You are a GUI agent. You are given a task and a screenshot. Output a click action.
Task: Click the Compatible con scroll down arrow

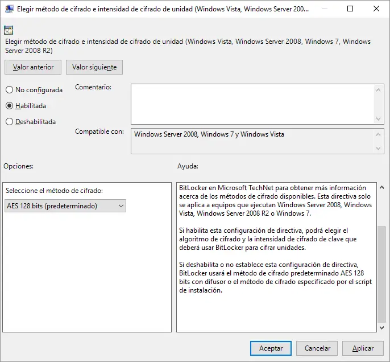pyautogui.click(x=378, y=149)
